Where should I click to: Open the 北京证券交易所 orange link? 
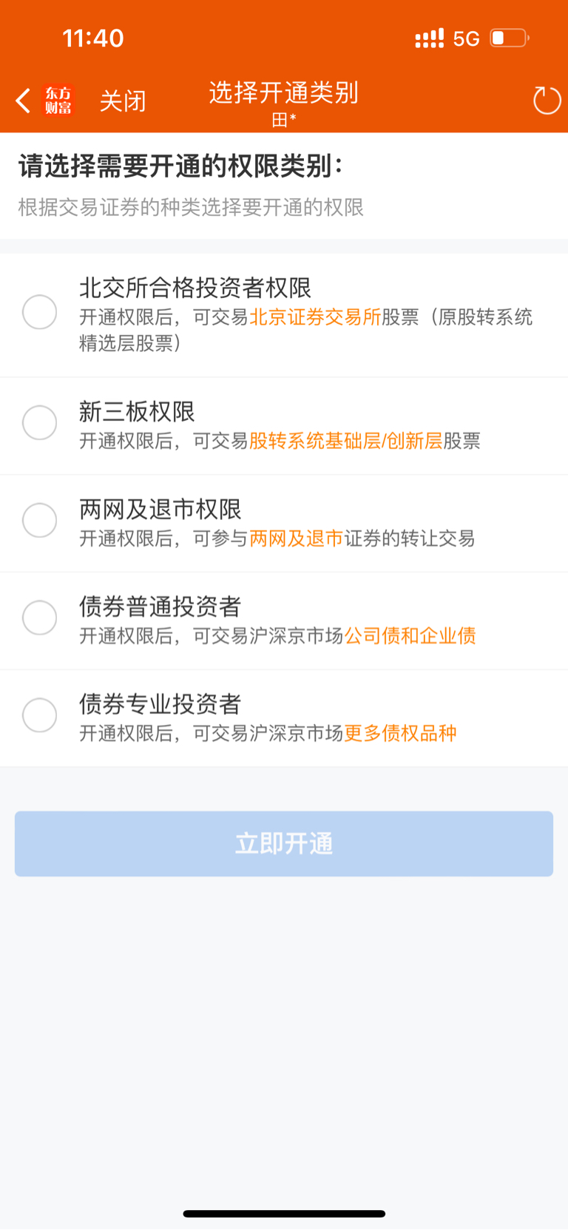315,317
